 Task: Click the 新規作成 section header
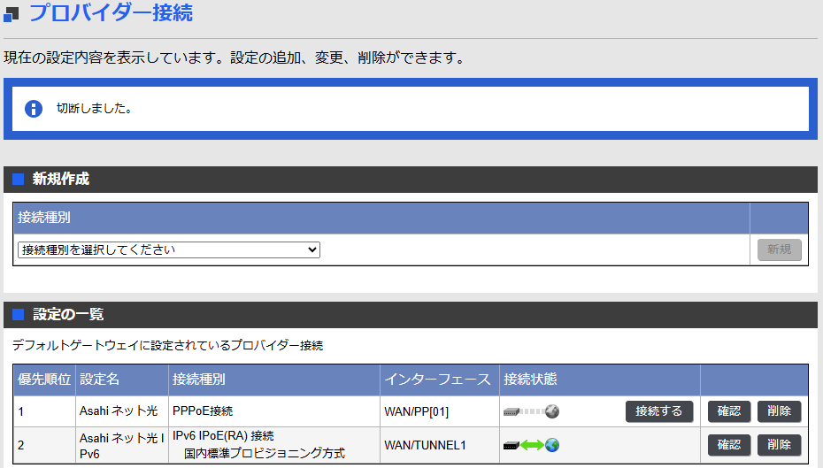coord(411,179)
